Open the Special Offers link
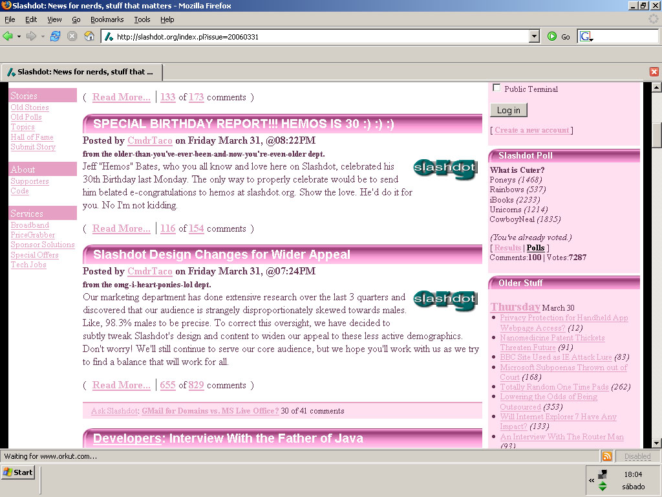Viewport: 662px width, 497px height. tap(35, 255)
